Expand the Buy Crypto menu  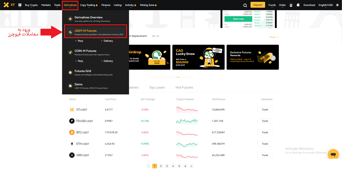pyautogui.click(x=31, y=5)
